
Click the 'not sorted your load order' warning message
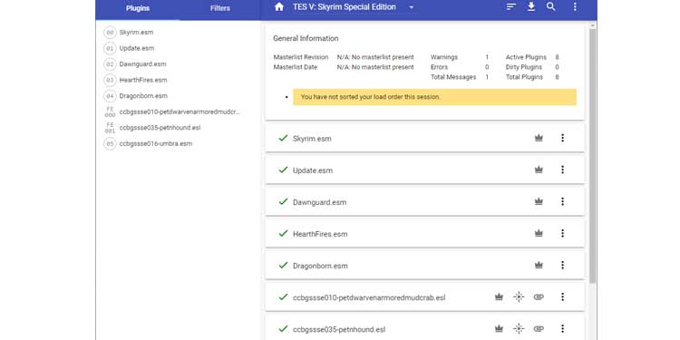434,97
